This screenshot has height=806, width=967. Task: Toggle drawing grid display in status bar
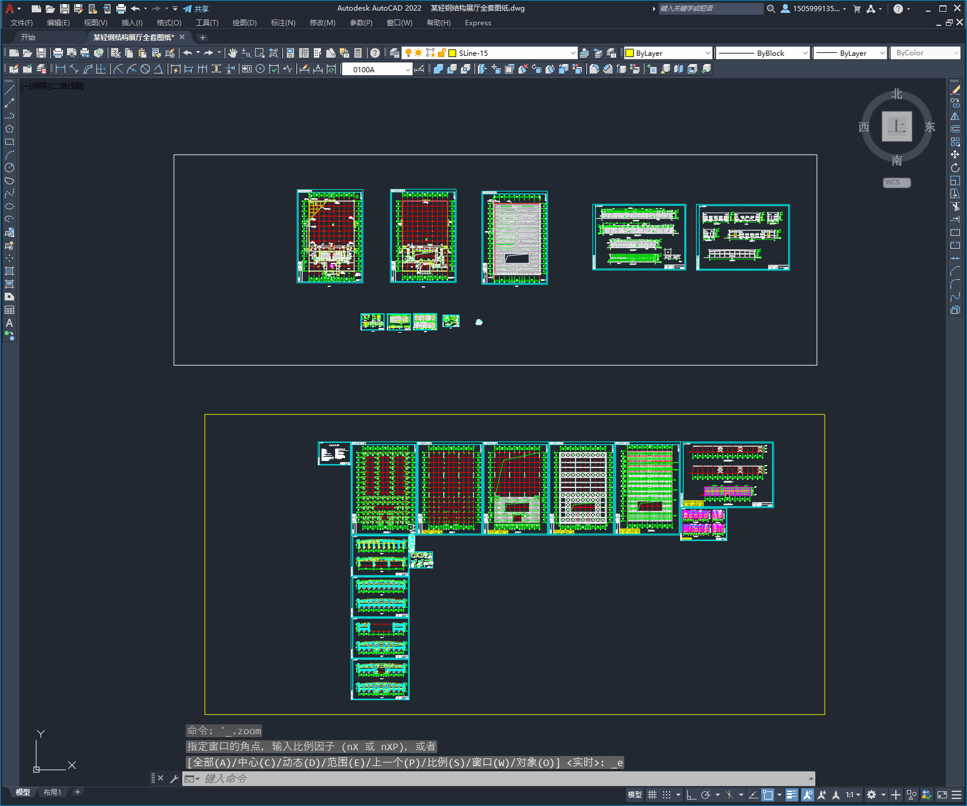pos(652,795)
